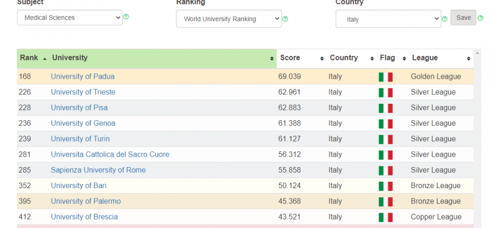The image size is (491, 228).
Task: Open University of Pisa link
Action: tap(79, 108)
